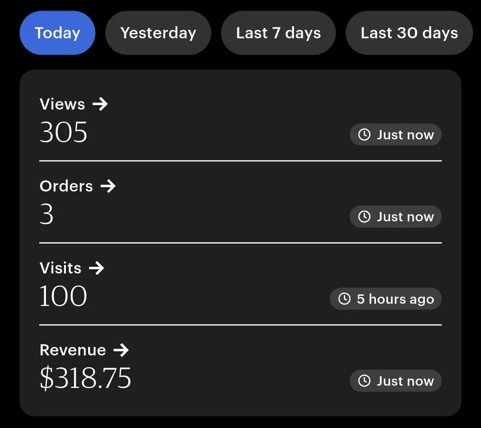Screen dimensions: 481x428
Task: Click the clock icon in Revenue row
Action: tap(364, 381)
